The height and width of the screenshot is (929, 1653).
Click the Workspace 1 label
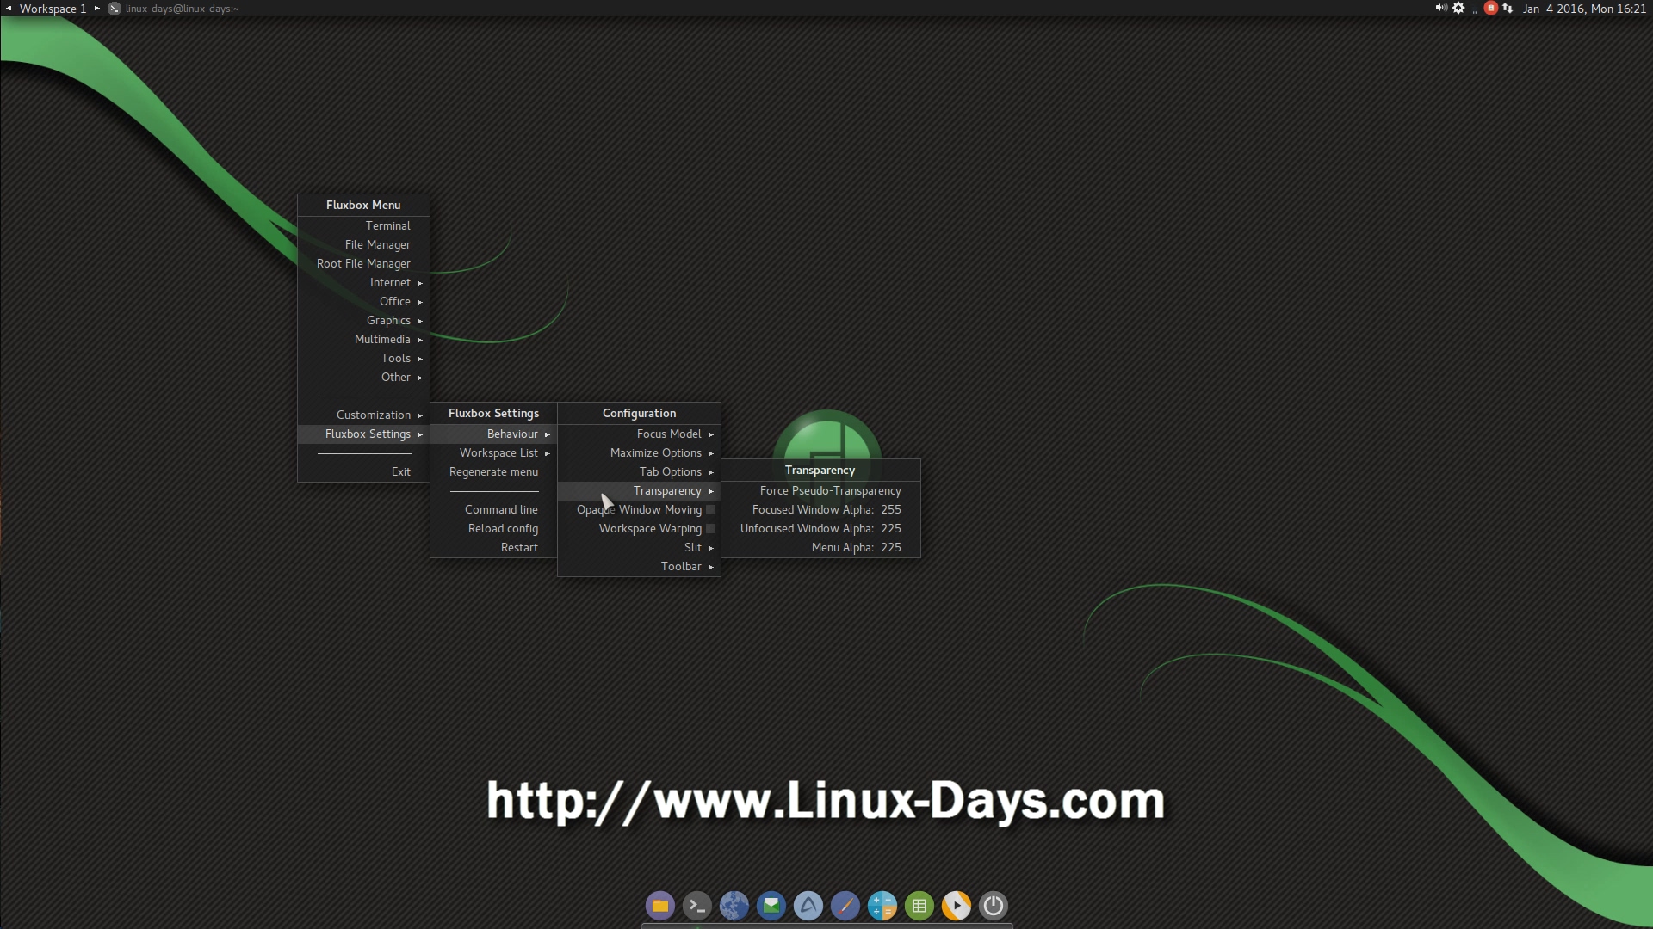click(53, 9)
